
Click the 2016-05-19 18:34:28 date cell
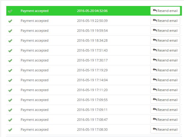coord(92,40)
